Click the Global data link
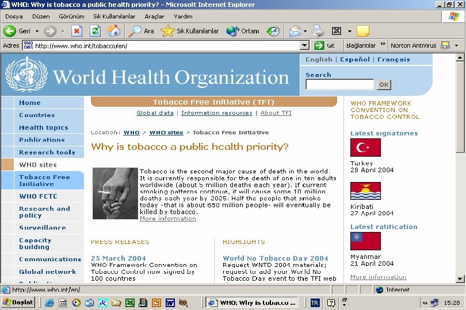 pos(155,113)
